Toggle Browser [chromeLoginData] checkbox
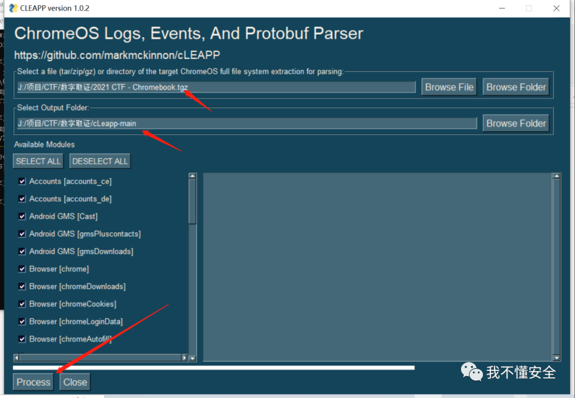 pyautogui.click(x=22, y=321)
